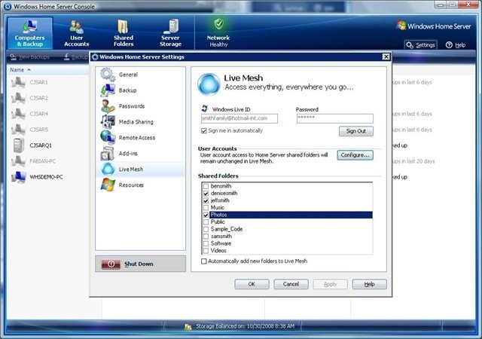Click the Cancel button
Viewport: 482px width, 339px height.
291,284
